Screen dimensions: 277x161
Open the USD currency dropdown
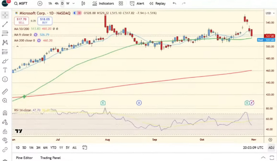tap(270, 13)
